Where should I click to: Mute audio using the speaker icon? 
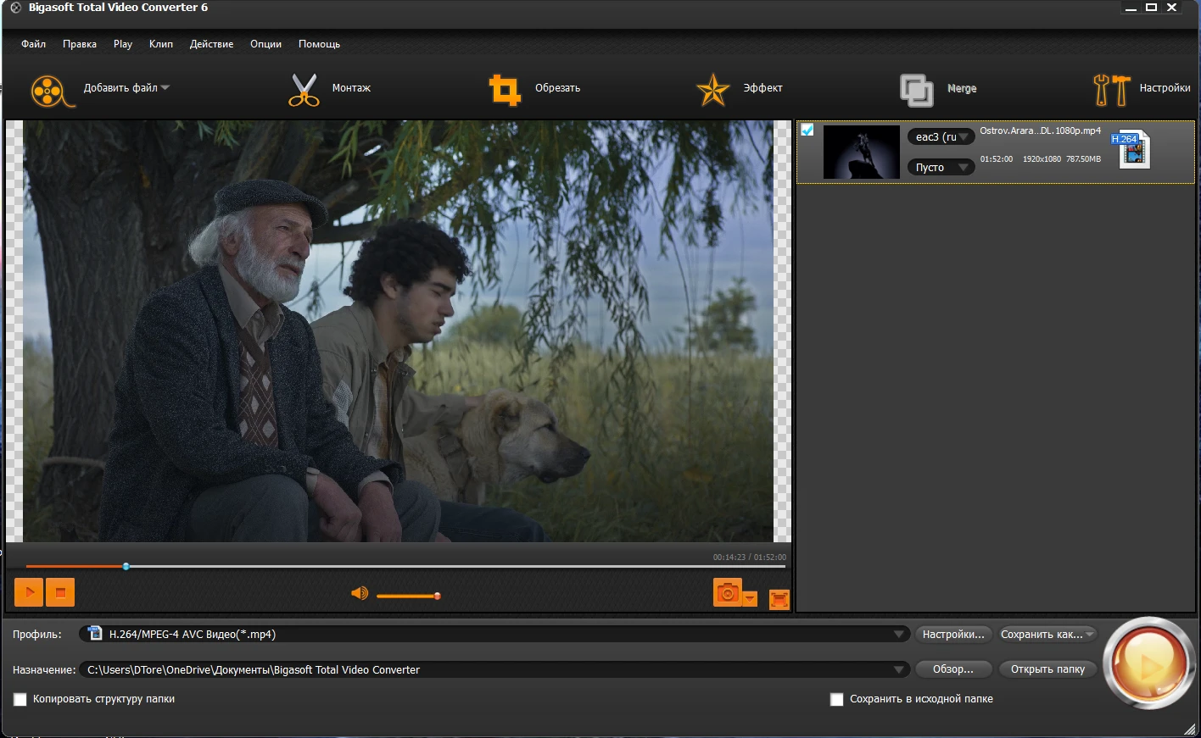tap(360, 594)
